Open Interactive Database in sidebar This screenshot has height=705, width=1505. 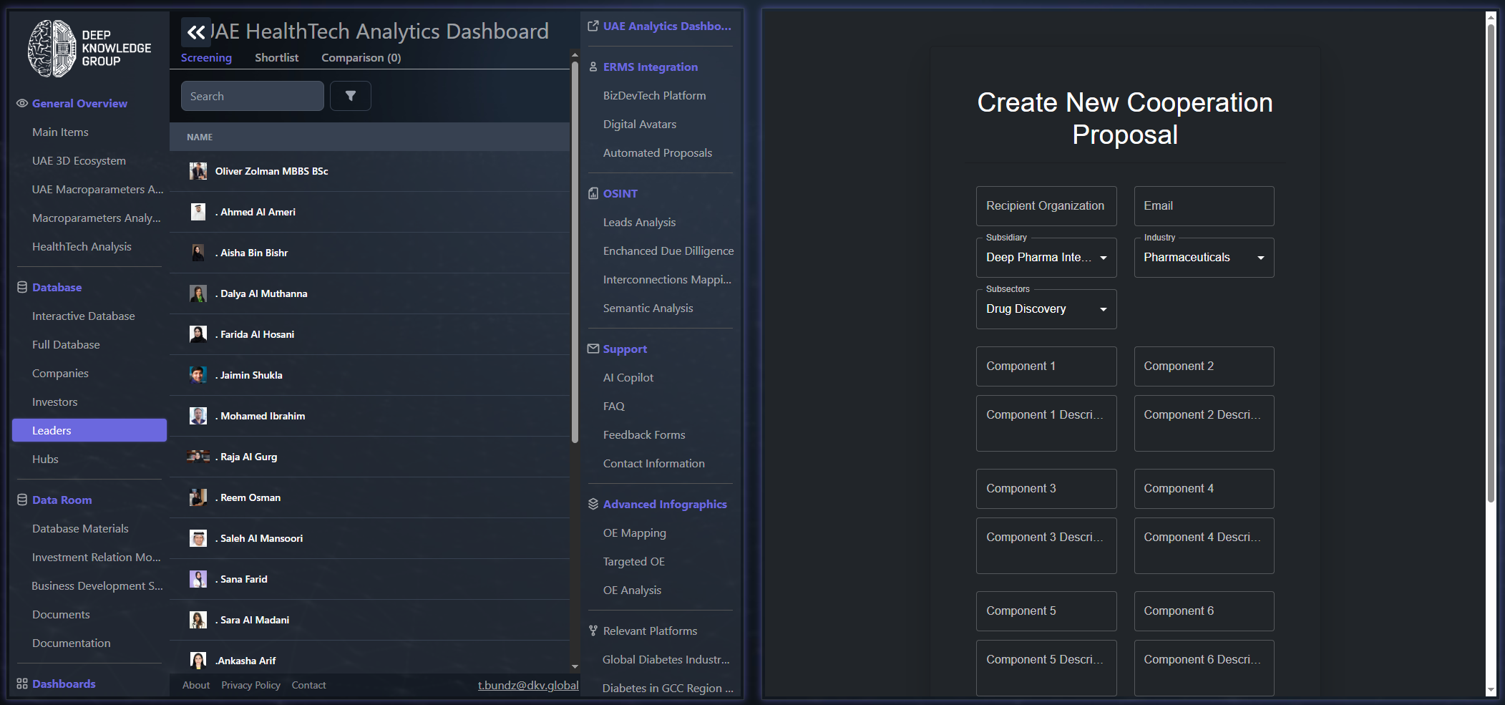[83, 316]
